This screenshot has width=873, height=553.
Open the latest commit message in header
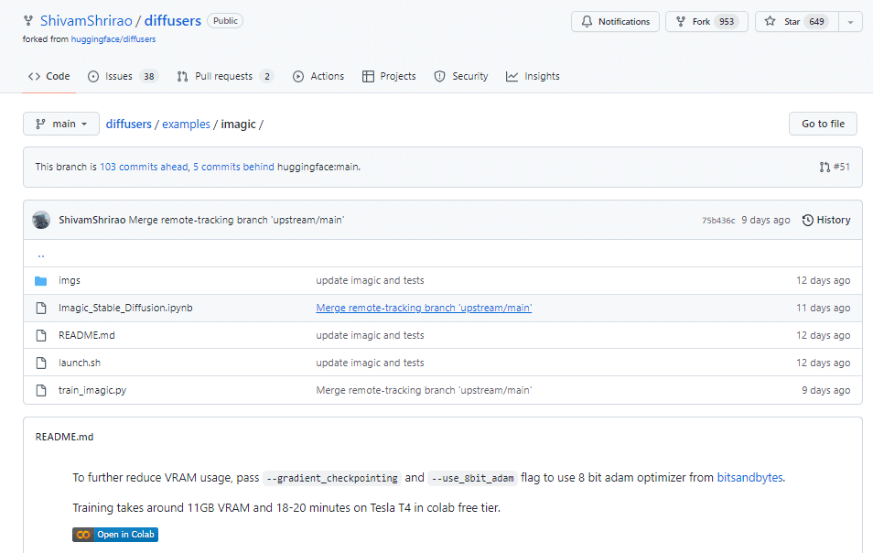236,220
